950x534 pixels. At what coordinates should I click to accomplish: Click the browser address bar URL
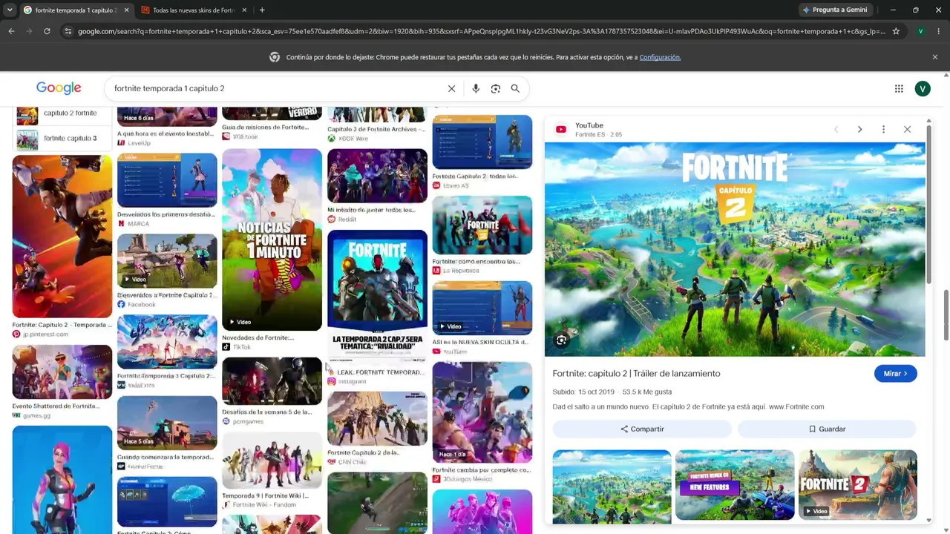(x=481, y=31)
